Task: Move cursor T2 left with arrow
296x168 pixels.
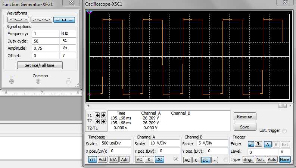Action: pyautogui.click(x=97, y=122)
